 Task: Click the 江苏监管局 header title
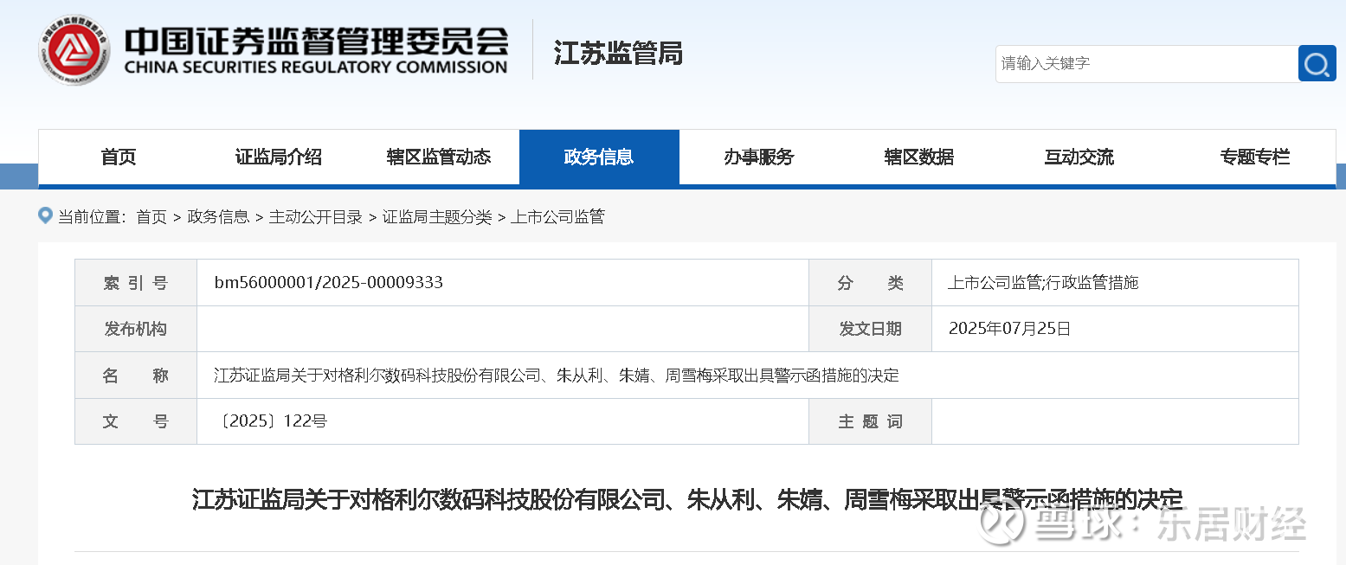tap(618, 54)
